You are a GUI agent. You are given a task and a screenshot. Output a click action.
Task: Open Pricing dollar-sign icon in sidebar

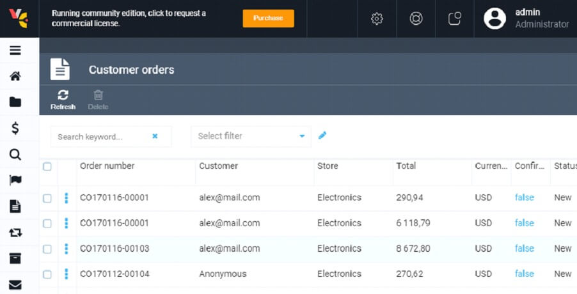tap(15, 128)
